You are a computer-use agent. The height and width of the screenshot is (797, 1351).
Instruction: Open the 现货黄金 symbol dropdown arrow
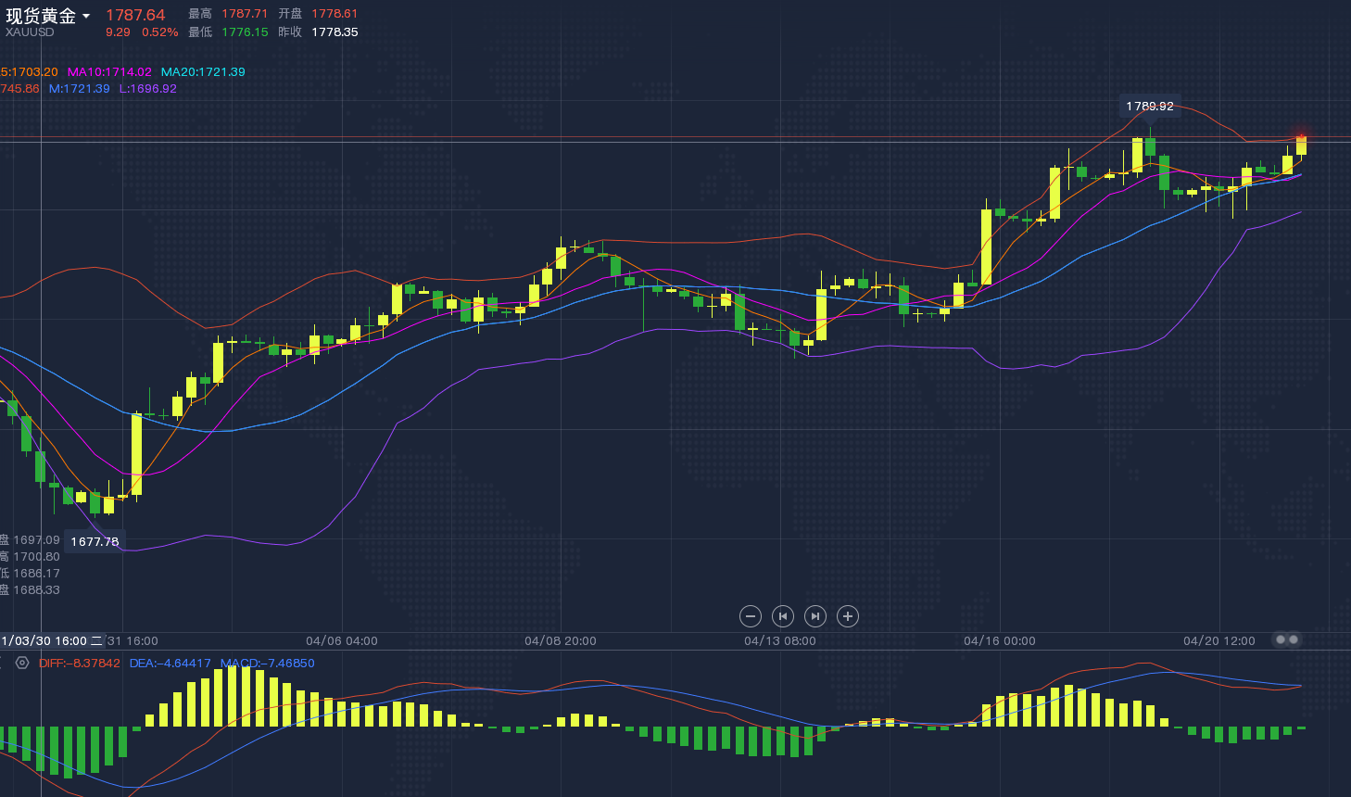(86, 17)
